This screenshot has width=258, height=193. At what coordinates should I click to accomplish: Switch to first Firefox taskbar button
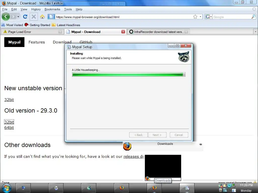(122, 188)
